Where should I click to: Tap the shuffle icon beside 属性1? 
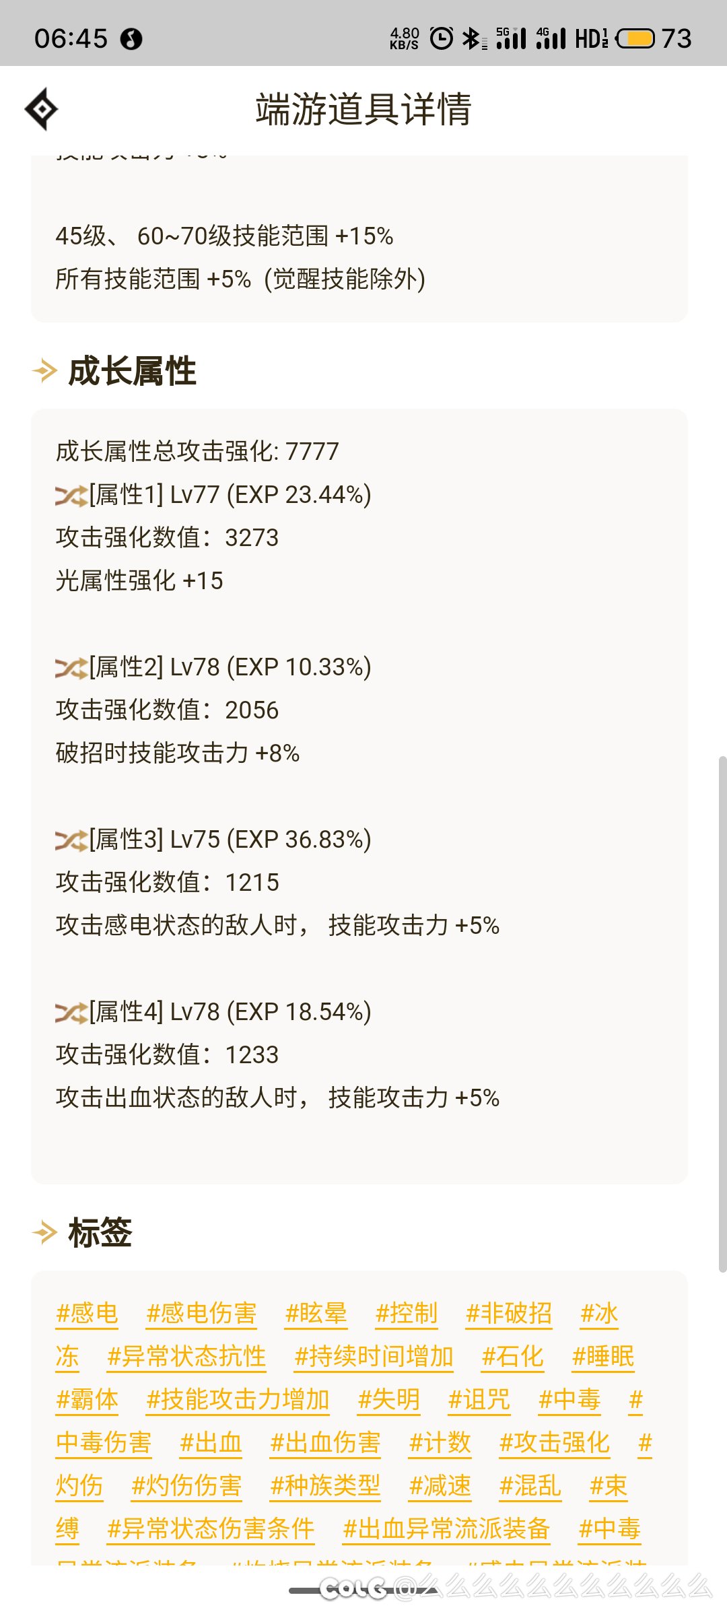coord(71,496)
